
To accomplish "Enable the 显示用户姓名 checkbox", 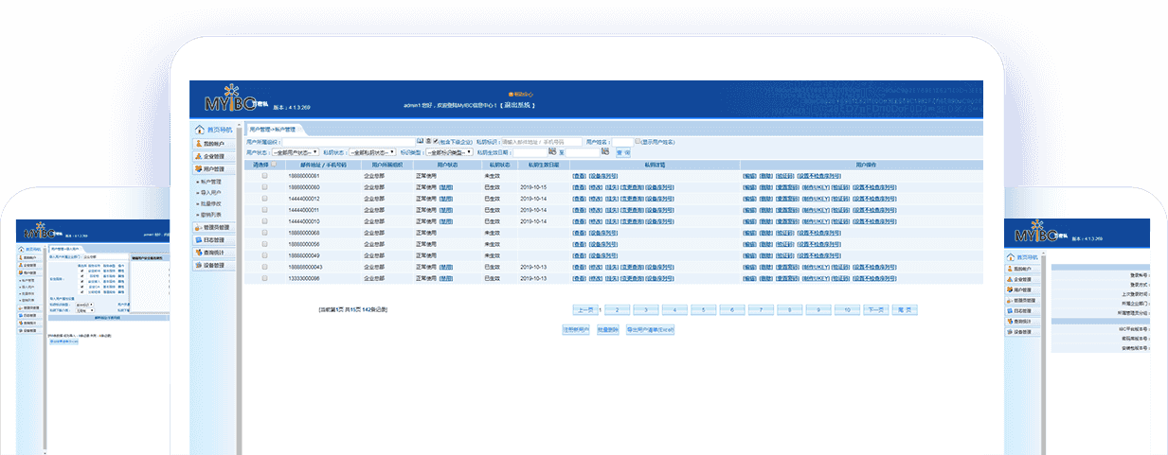I will click(638, 141).
